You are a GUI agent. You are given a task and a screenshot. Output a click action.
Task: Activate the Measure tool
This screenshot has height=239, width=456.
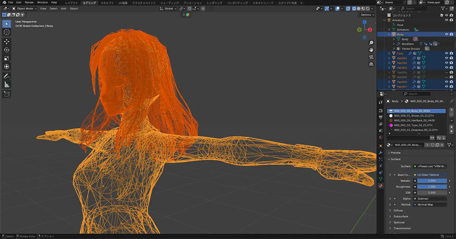tap(7, 85)
